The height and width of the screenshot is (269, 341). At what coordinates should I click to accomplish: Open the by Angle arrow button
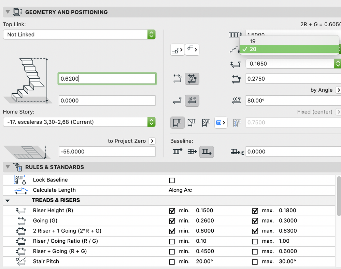[338, 90]
